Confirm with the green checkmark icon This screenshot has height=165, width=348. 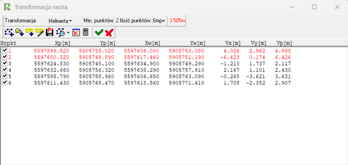point(99,33)
